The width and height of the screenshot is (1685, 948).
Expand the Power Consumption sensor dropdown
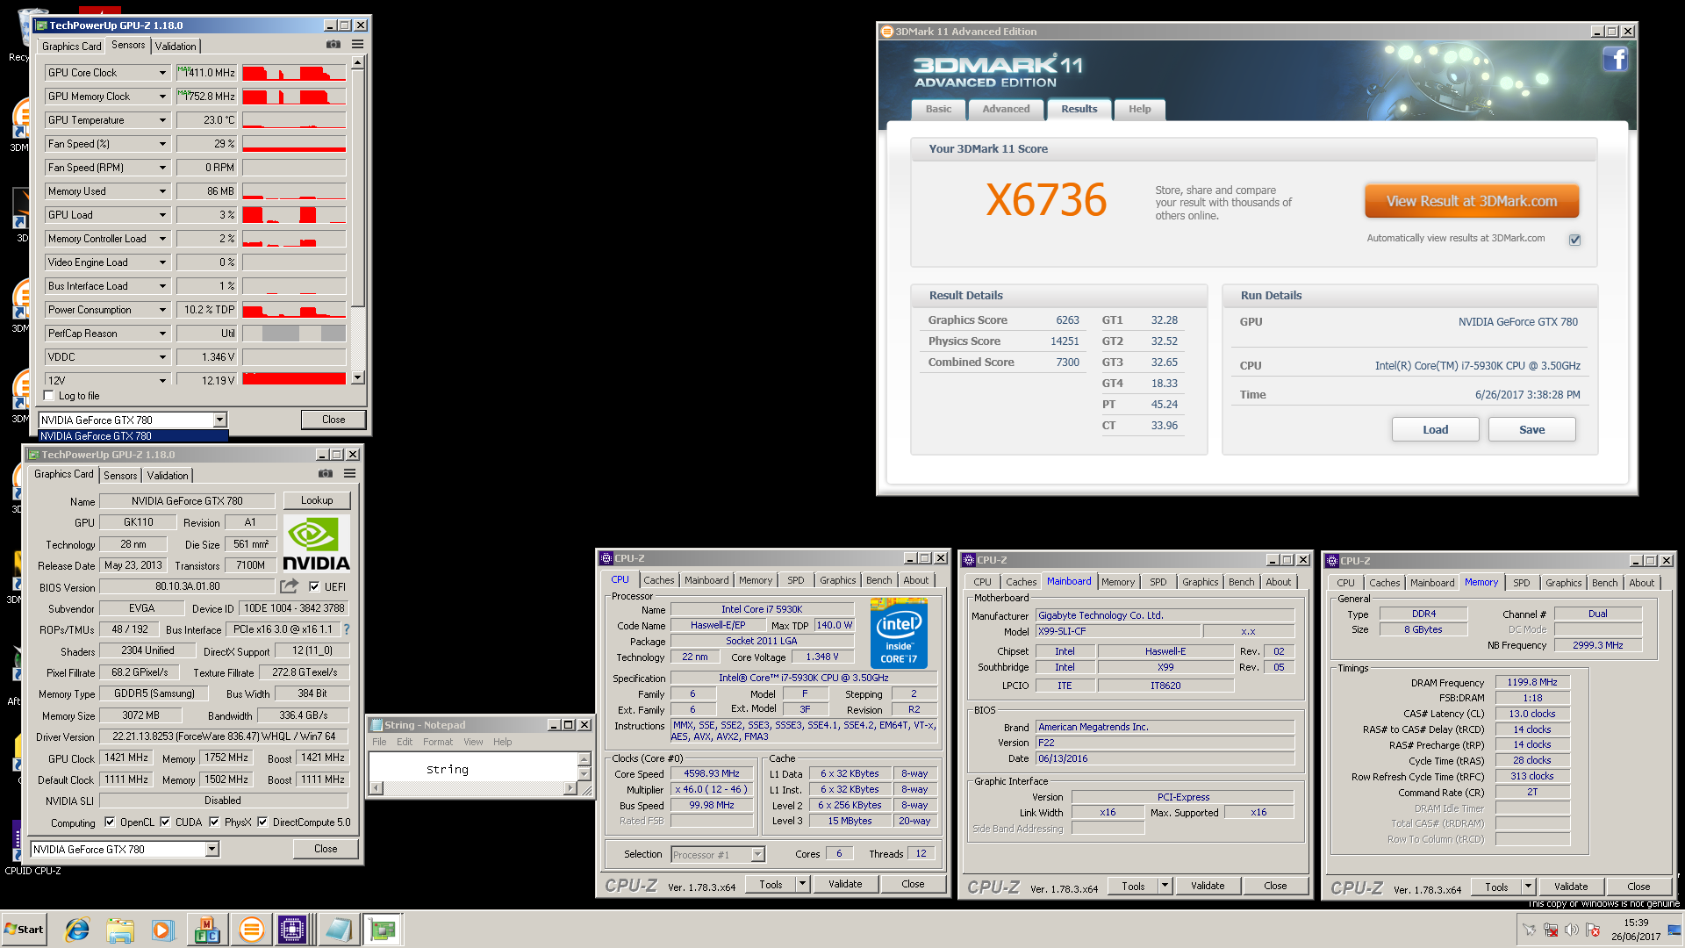162,310
